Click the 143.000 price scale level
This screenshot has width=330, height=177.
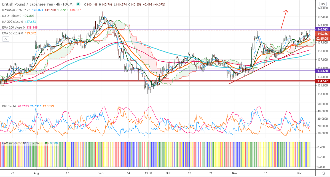[323, 8]
